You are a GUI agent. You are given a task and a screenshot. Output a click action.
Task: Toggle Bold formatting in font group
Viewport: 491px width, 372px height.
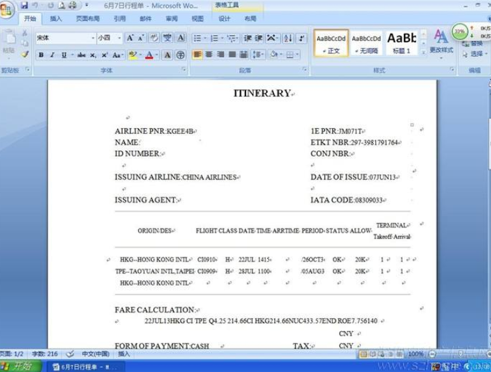click(41, 55)
